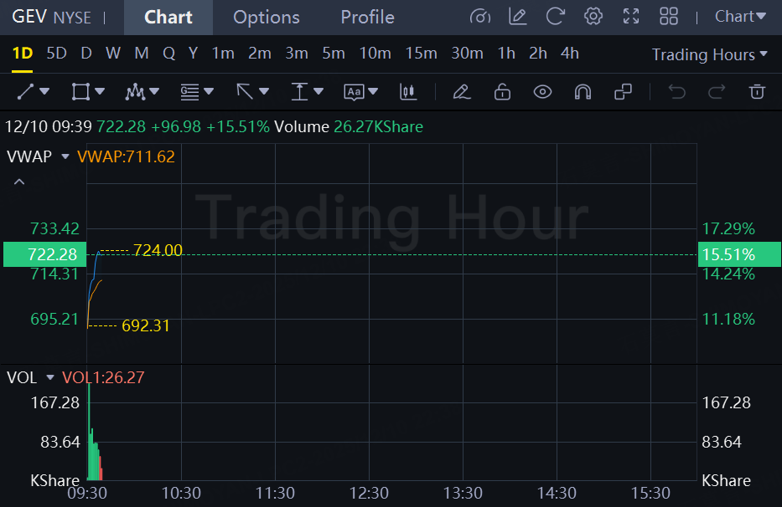The height and width of the screenshot is (507, 782).
Task: Select the 5D timeframe button
Action: click(56, 54)
